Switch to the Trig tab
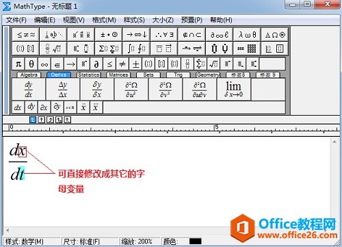 coord(178,75)
